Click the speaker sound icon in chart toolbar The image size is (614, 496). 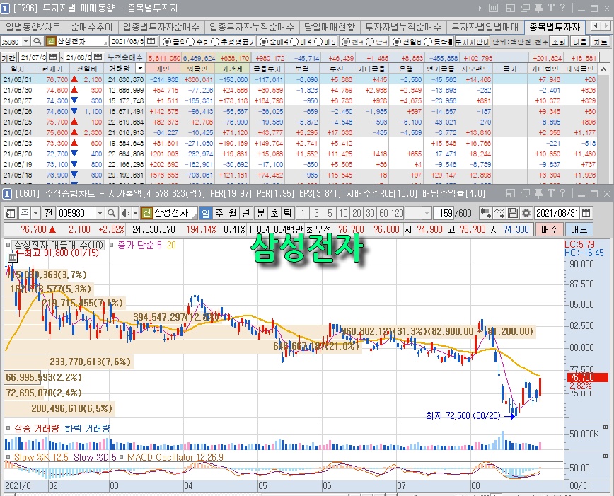pos(125,213)
